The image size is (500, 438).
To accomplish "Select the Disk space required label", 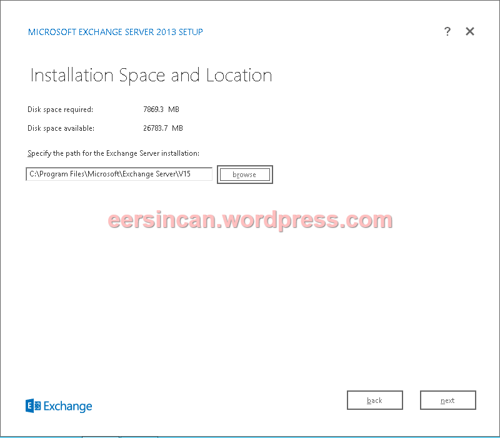I will pos(60,109).
